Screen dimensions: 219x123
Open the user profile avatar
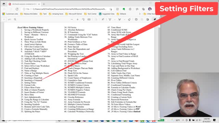coord(150,9)
